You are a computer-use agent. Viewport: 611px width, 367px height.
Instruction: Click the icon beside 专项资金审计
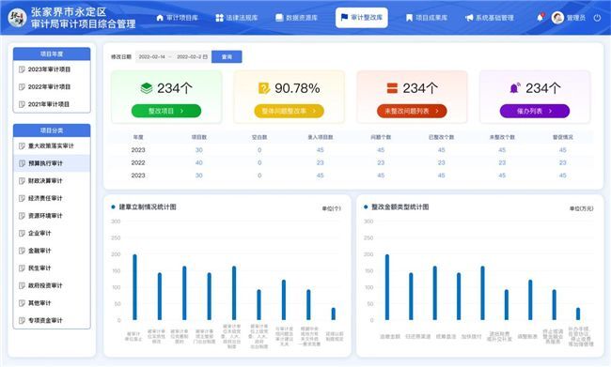click(22, 321)
